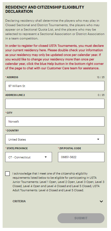
Task: Click the Zip code field with 06851-5622
Action: pyautogui.click(x=81, y=157)
